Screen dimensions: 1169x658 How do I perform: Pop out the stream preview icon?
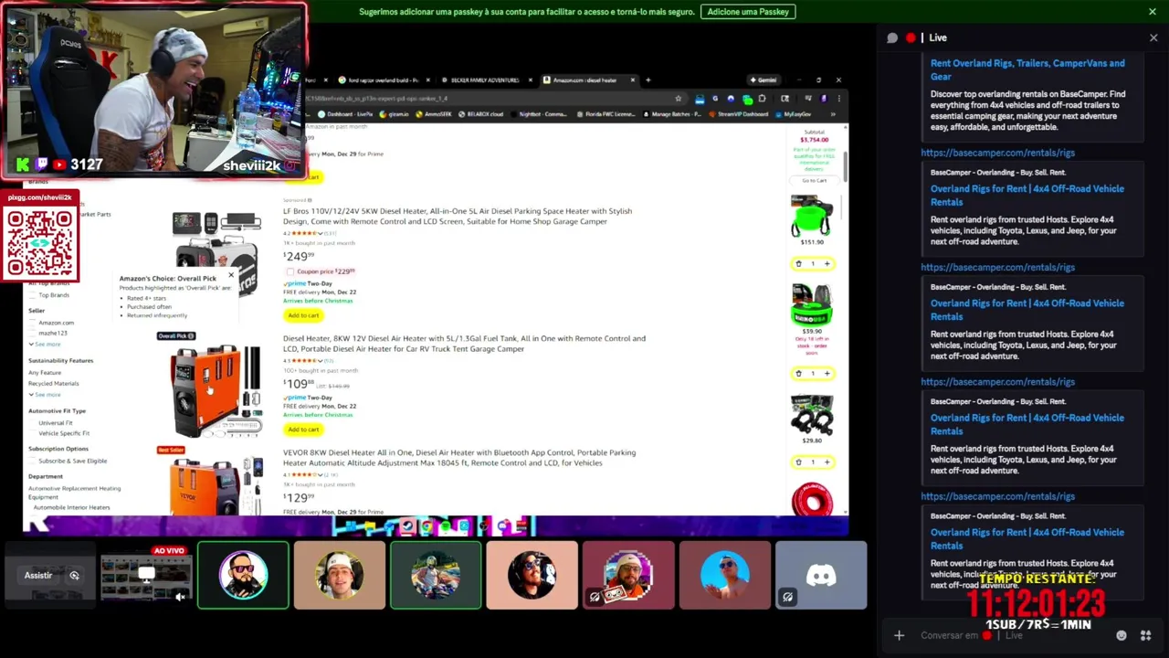point(75,576)
